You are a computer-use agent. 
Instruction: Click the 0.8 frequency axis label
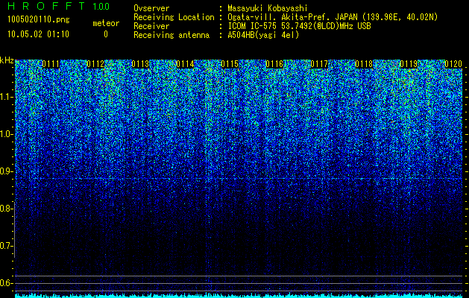(x=5, y=209)
